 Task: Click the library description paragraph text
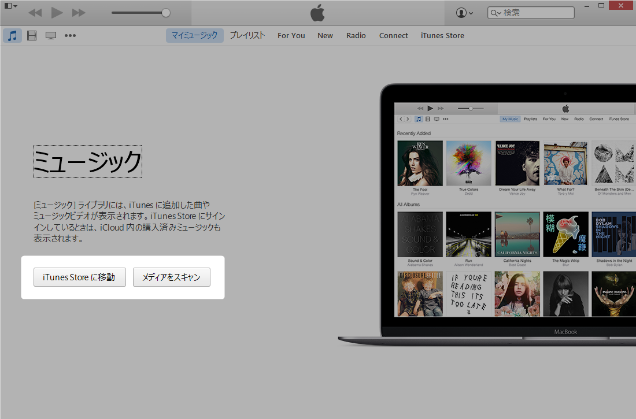tap(129, 221)
